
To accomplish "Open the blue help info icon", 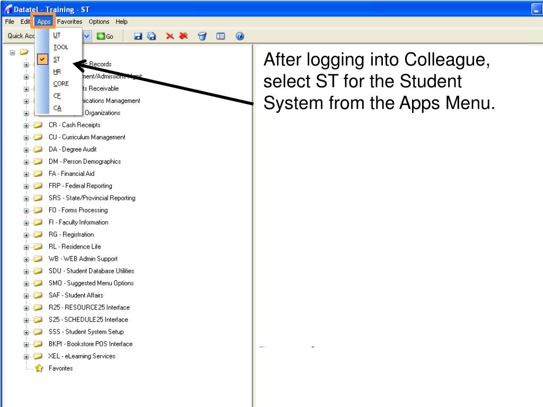I will [240, 36].
